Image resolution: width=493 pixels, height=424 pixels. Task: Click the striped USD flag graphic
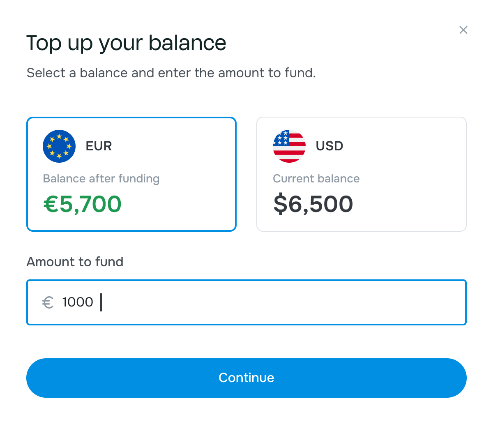tap(289, 146)
